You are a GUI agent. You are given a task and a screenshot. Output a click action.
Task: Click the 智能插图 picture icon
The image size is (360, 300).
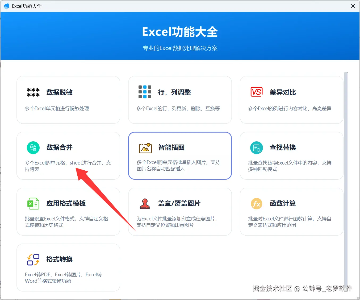click(x=145, y=148)
